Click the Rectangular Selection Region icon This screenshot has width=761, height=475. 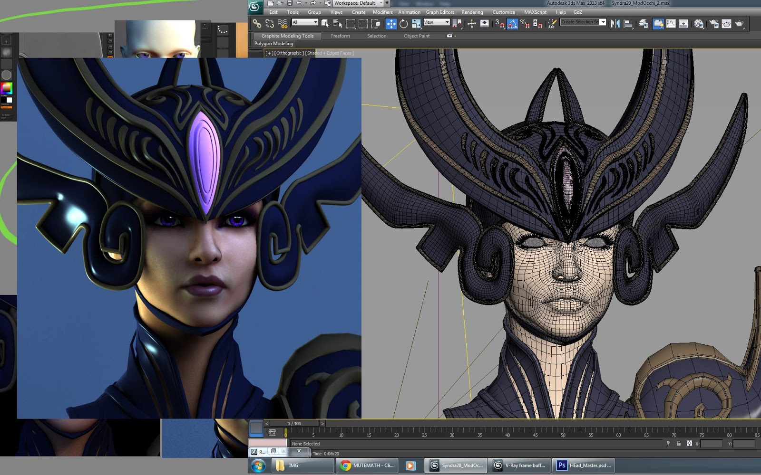click(351, 23)
